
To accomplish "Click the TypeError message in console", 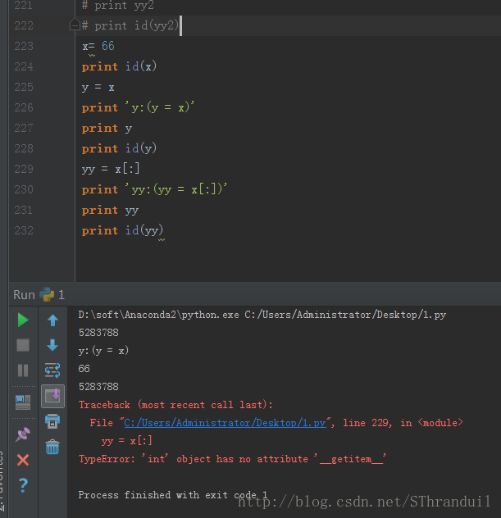I will click(232, 459).
